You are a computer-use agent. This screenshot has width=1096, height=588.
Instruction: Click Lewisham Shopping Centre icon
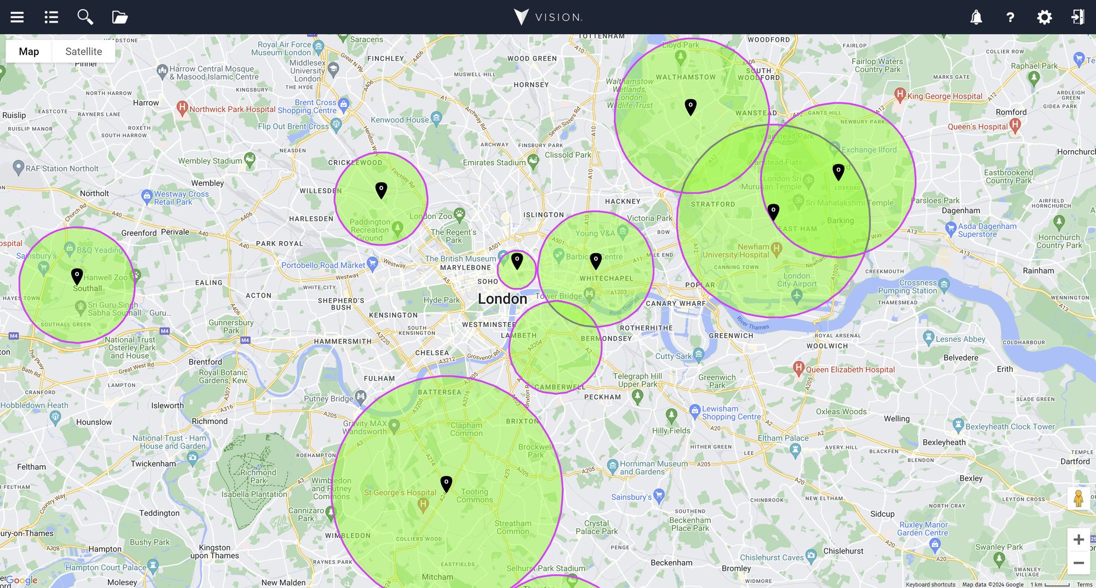695,411
